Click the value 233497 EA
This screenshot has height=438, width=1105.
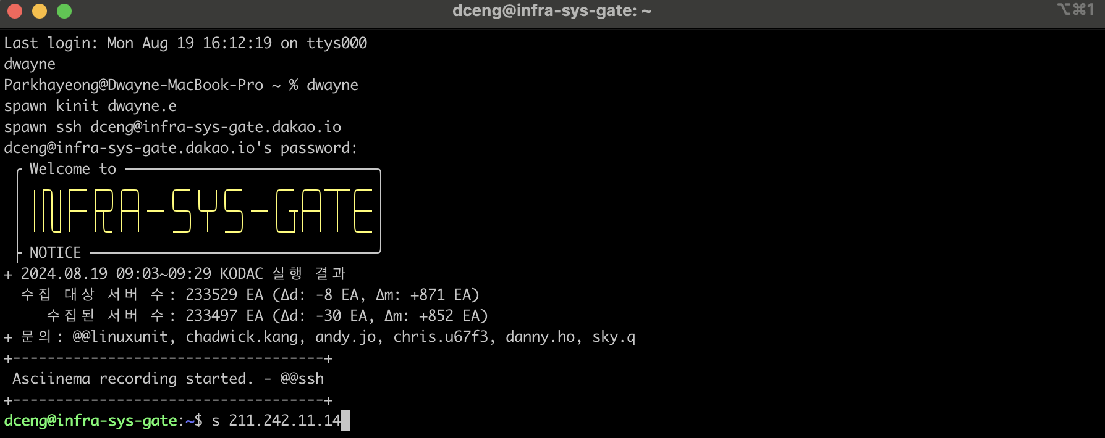pyautogui.click(x=224, y=316)
